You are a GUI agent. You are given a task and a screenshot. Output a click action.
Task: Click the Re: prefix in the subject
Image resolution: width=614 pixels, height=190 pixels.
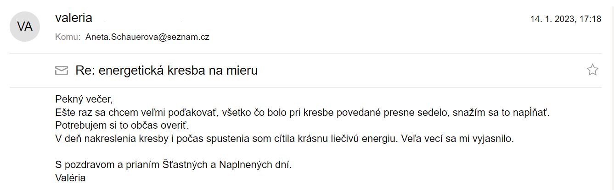(85, 71)
